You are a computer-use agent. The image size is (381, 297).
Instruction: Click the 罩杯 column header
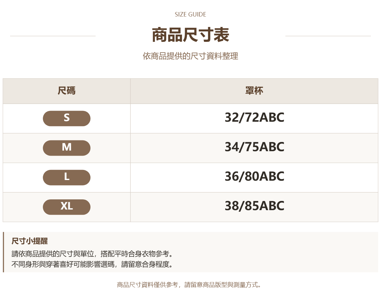[254, 91]
